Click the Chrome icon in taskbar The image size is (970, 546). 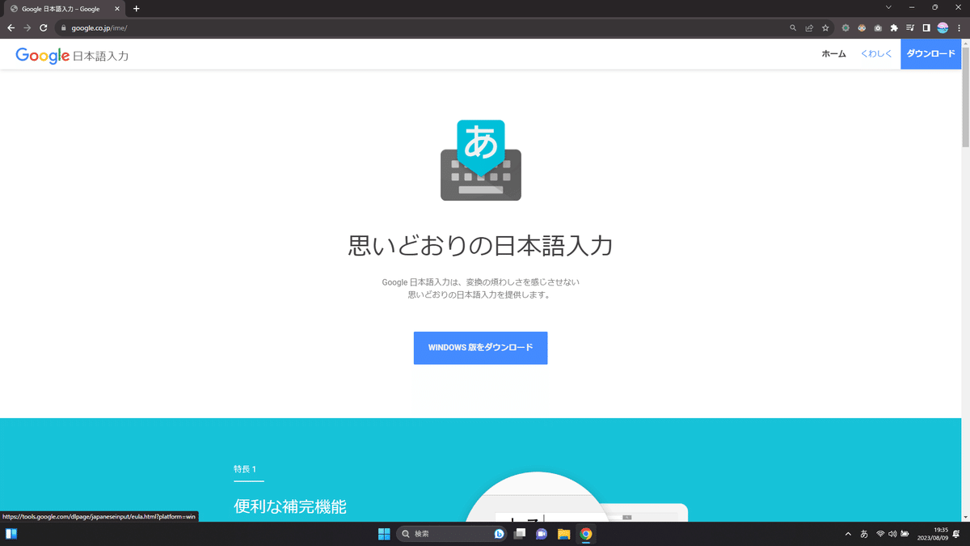tap(586, 534)
